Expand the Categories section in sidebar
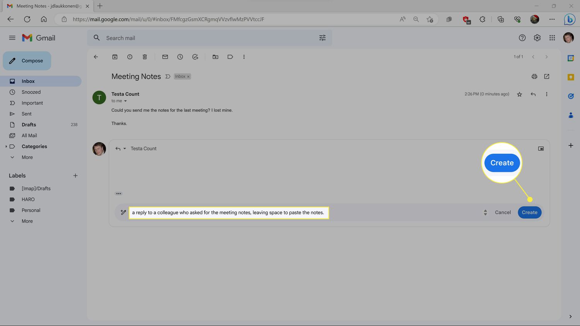The width and height of the screenshot is (580, 326). point(6,146)
